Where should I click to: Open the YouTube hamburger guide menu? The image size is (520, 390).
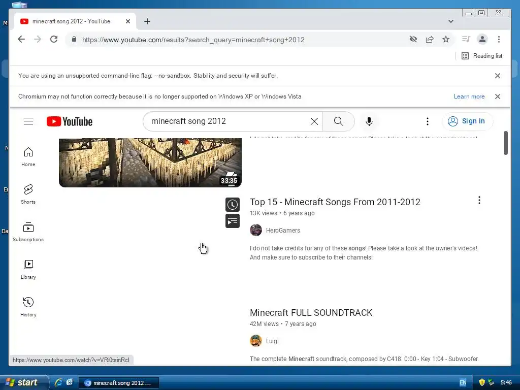point(28,121)
